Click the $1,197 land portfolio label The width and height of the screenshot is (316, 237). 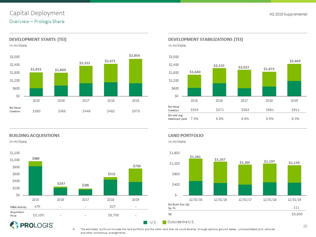[x=270, y=161]
